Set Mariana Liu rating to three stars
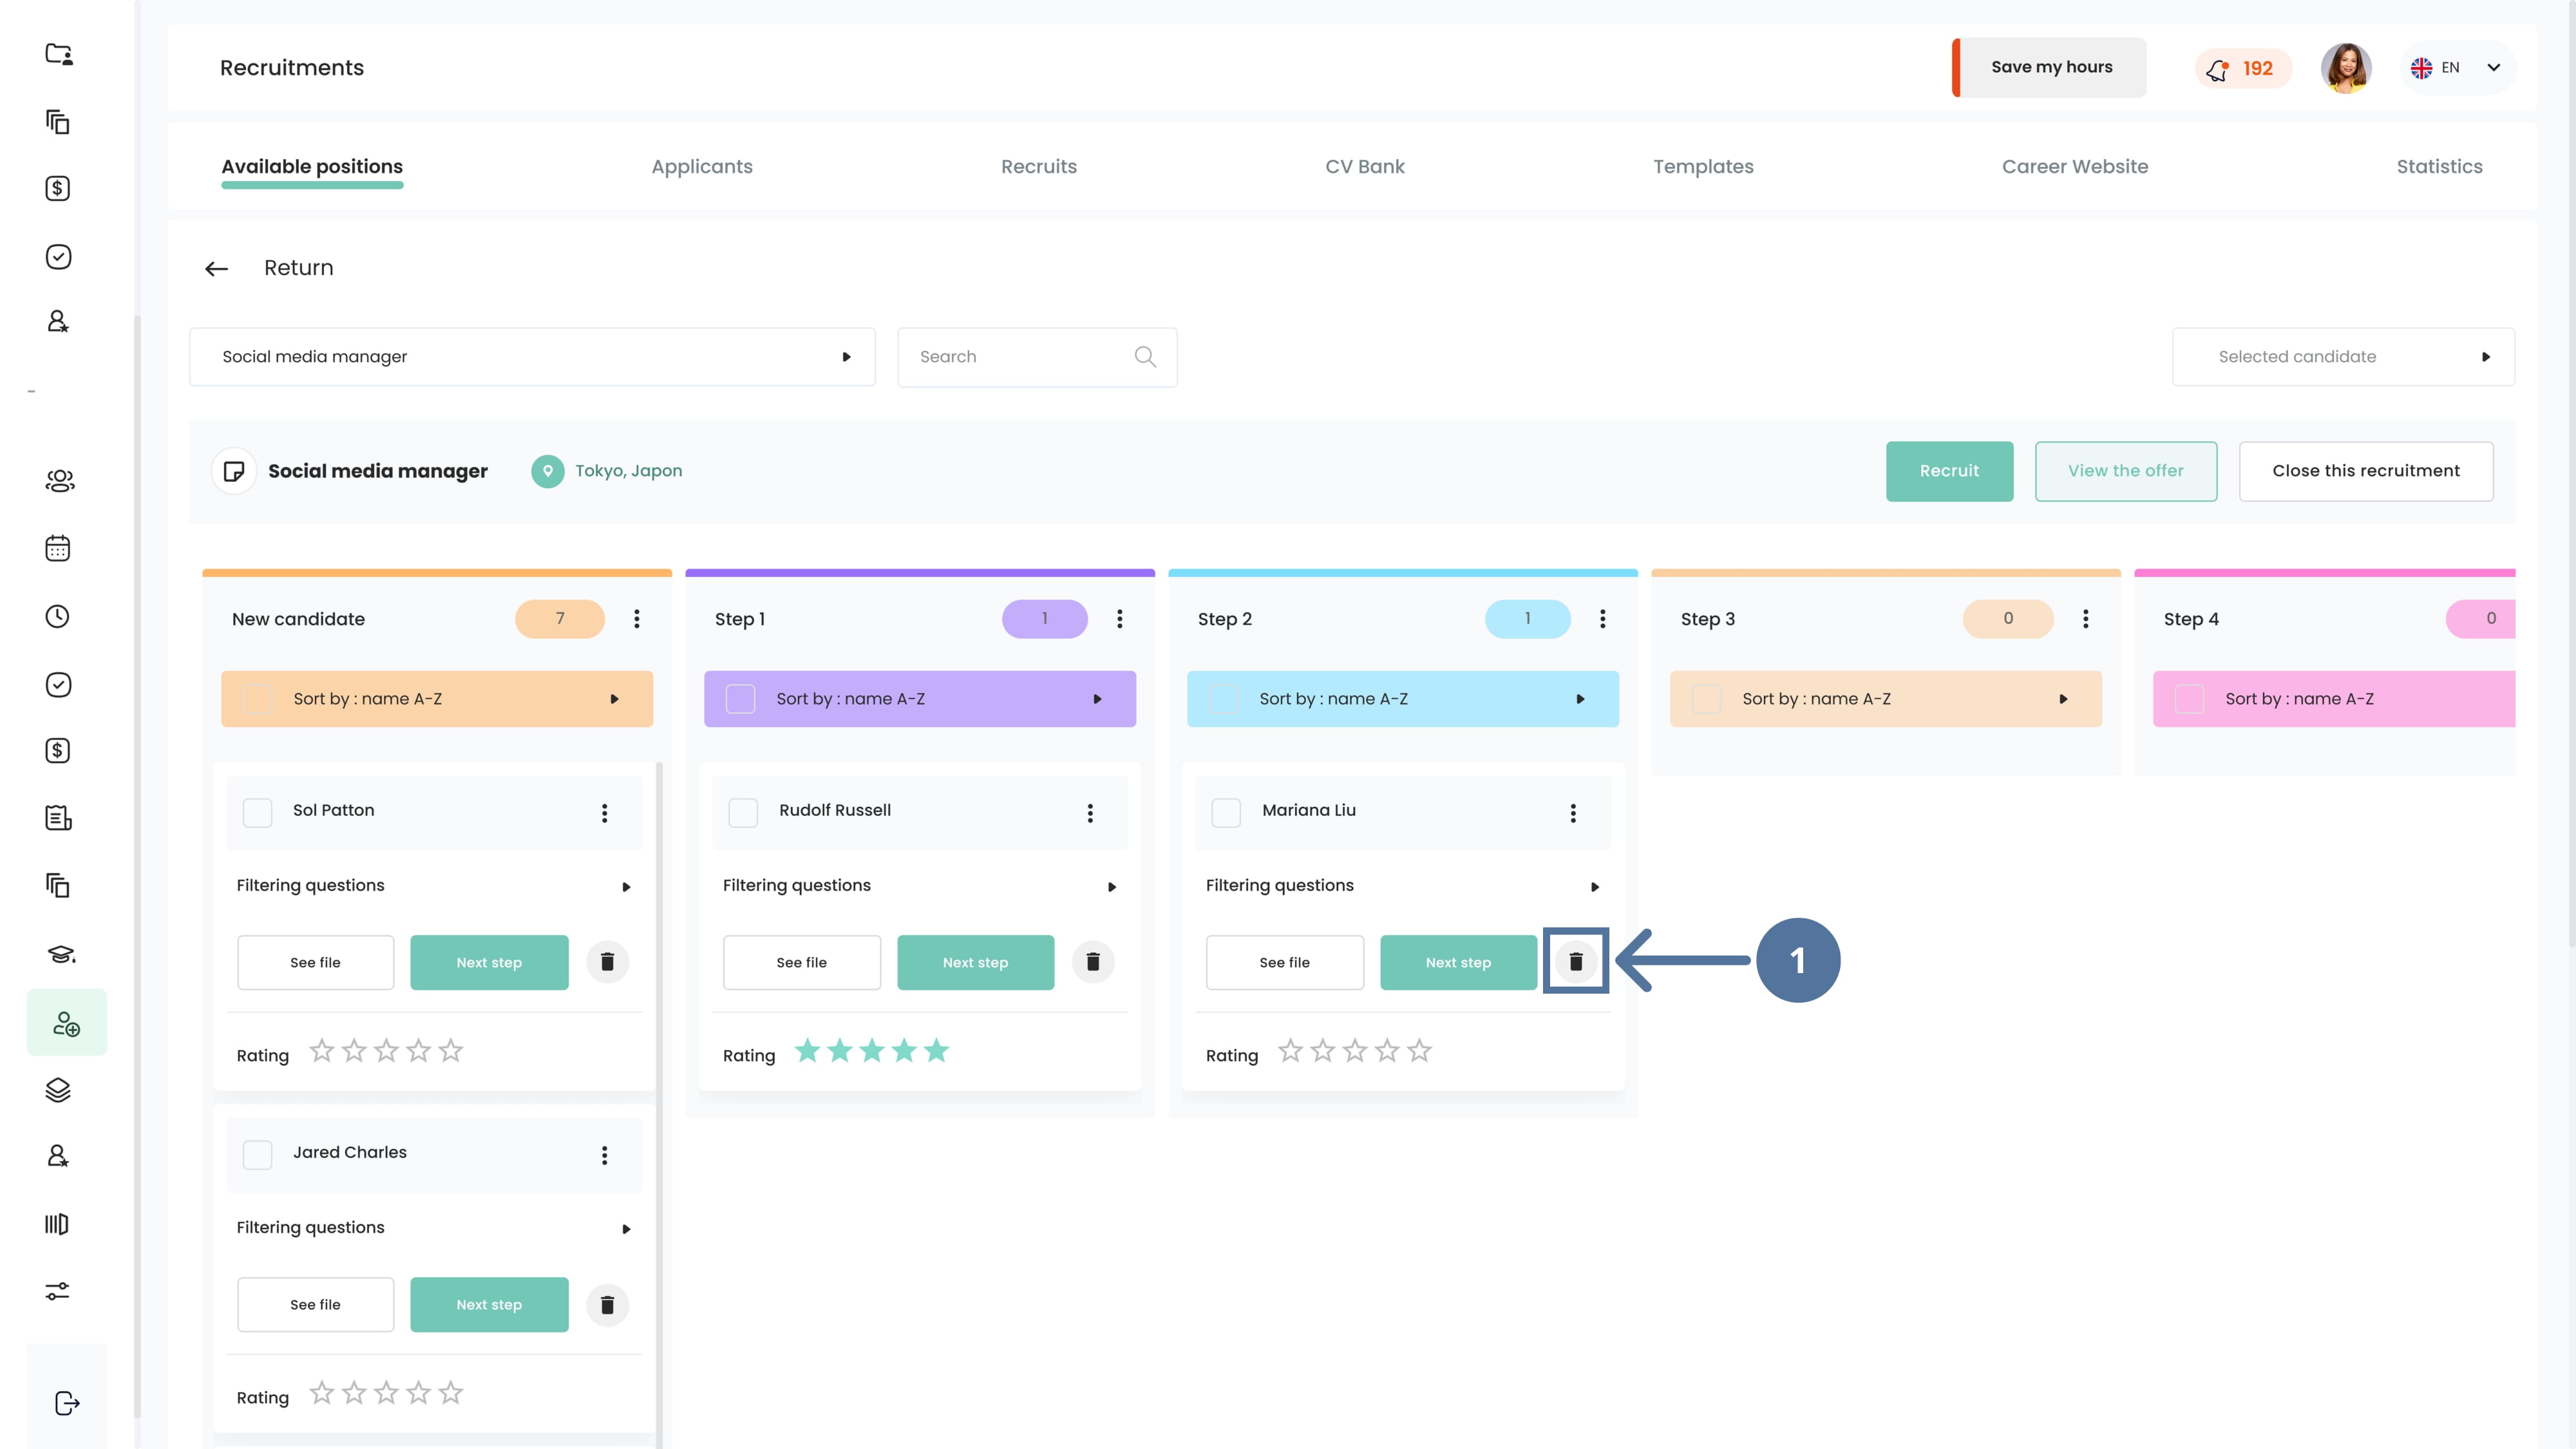This screenshot has height=1449, width=2576. click(x=1355, y=1051)
